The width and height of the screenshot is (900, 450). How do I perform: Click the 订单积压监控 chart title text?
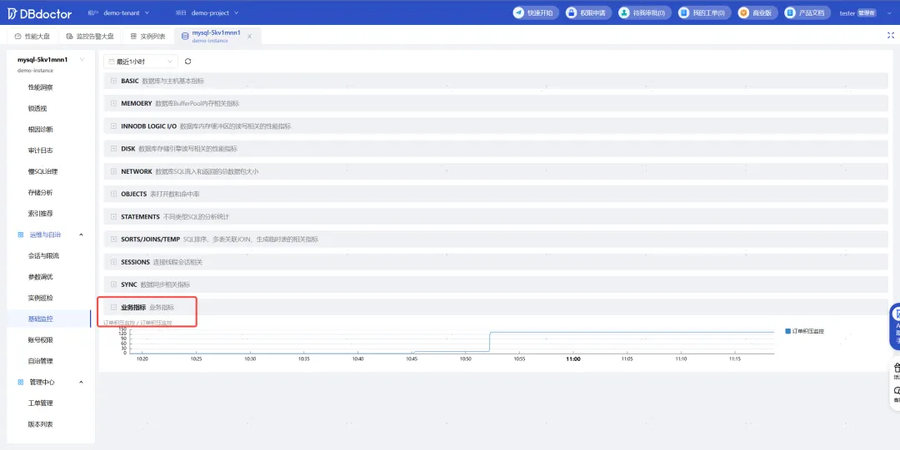point(137,323)
